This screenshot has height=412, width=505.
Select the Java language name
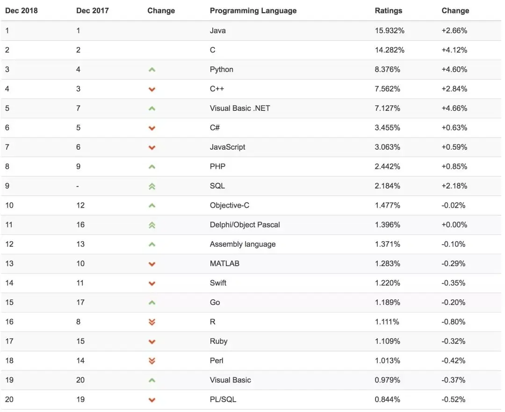(x=218, y=30)
